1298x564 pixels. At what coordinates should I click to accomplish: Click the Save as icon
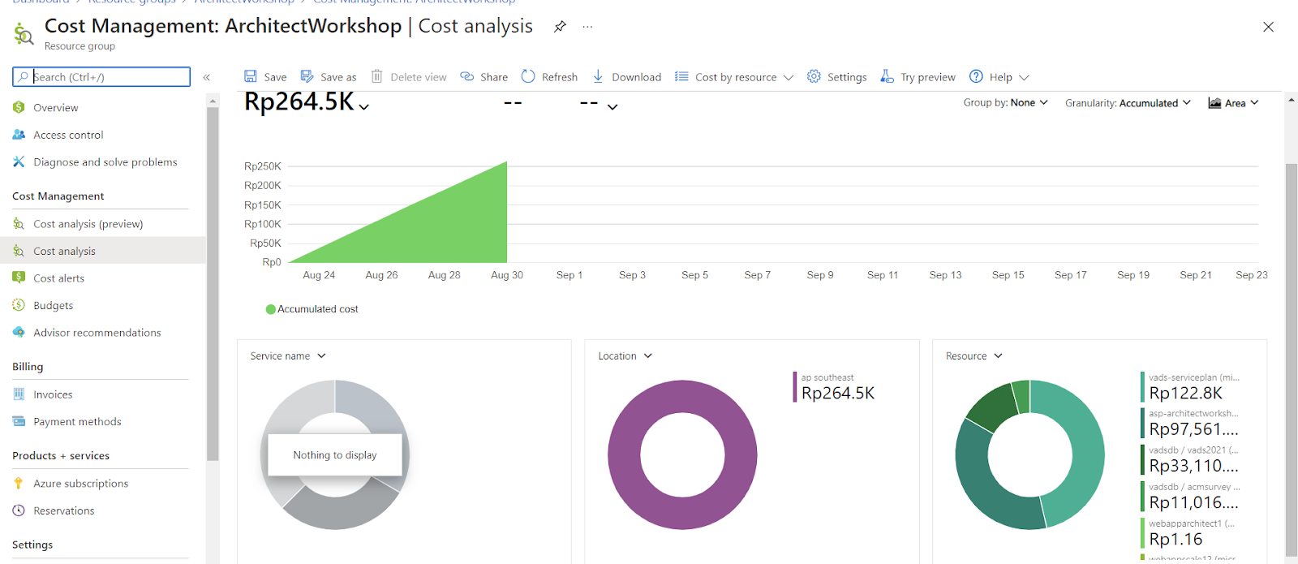coord(307,76)
